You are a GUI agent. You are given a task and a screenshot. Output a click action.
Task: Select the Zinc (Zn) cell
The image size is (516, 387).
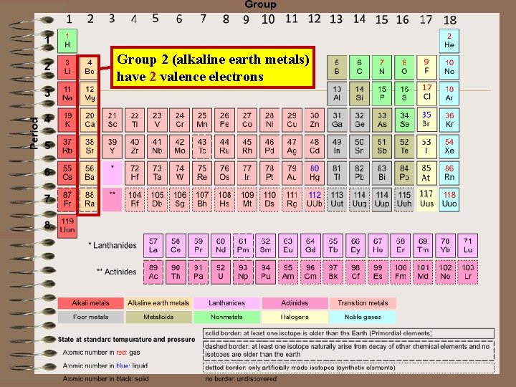(x=315, y=120)
